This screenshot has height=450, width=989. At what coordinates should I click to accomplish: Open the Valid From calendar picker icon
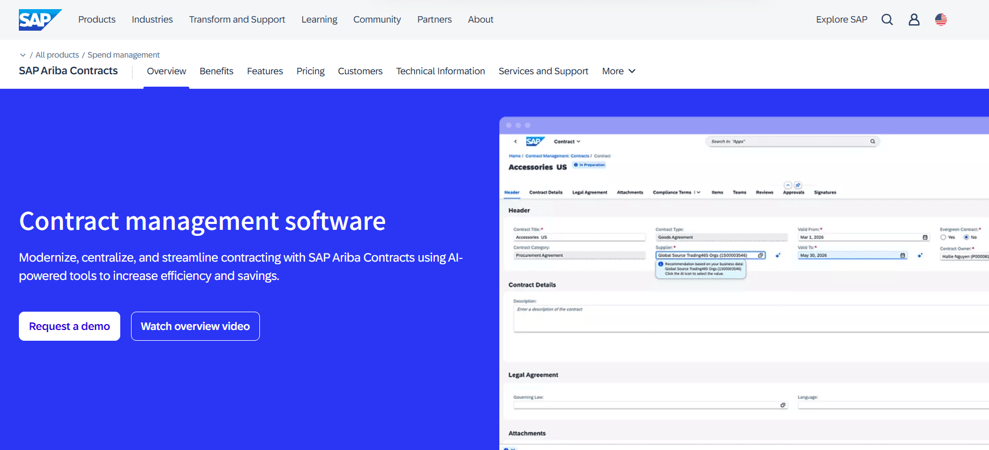[925, 237]
